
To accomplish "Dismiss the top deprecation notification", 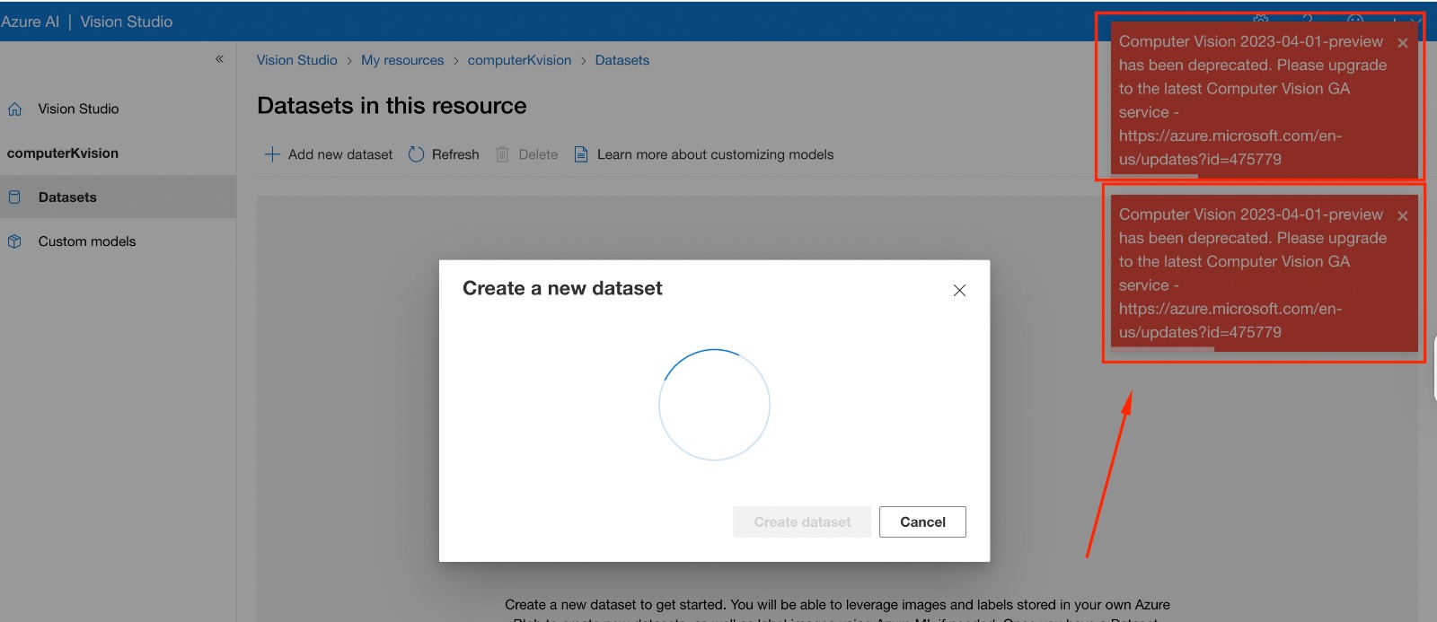I will tap(1403, 43).
